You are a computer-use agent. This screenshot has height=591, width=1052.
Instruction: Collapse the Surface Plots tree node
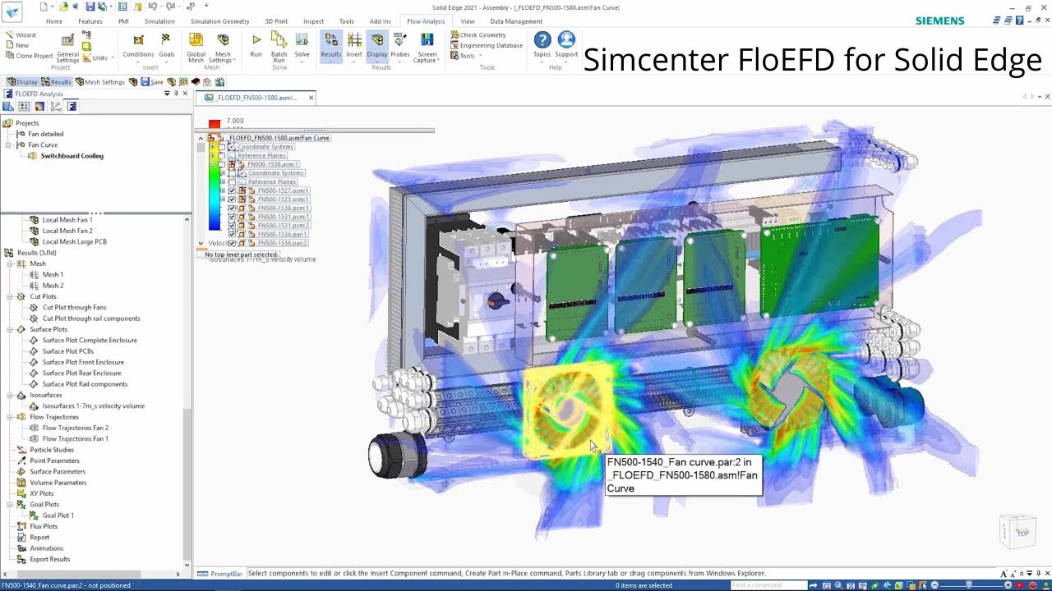click(9, 329)
